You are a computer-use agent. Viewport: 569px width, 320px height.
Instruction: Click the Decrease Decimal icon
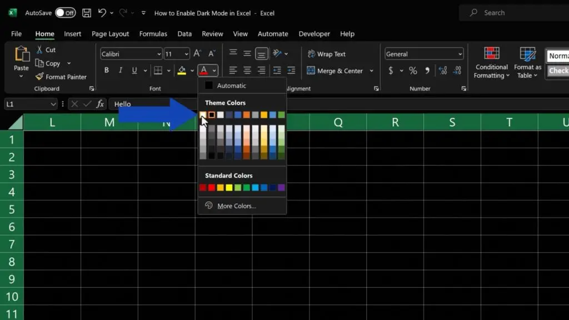[x=457, y=71]
